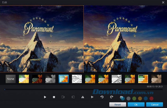The width and height of the screenshot is (167, 108).
Task: Click the Reset button
Action: pyautogui.click(x=117, y=105)
